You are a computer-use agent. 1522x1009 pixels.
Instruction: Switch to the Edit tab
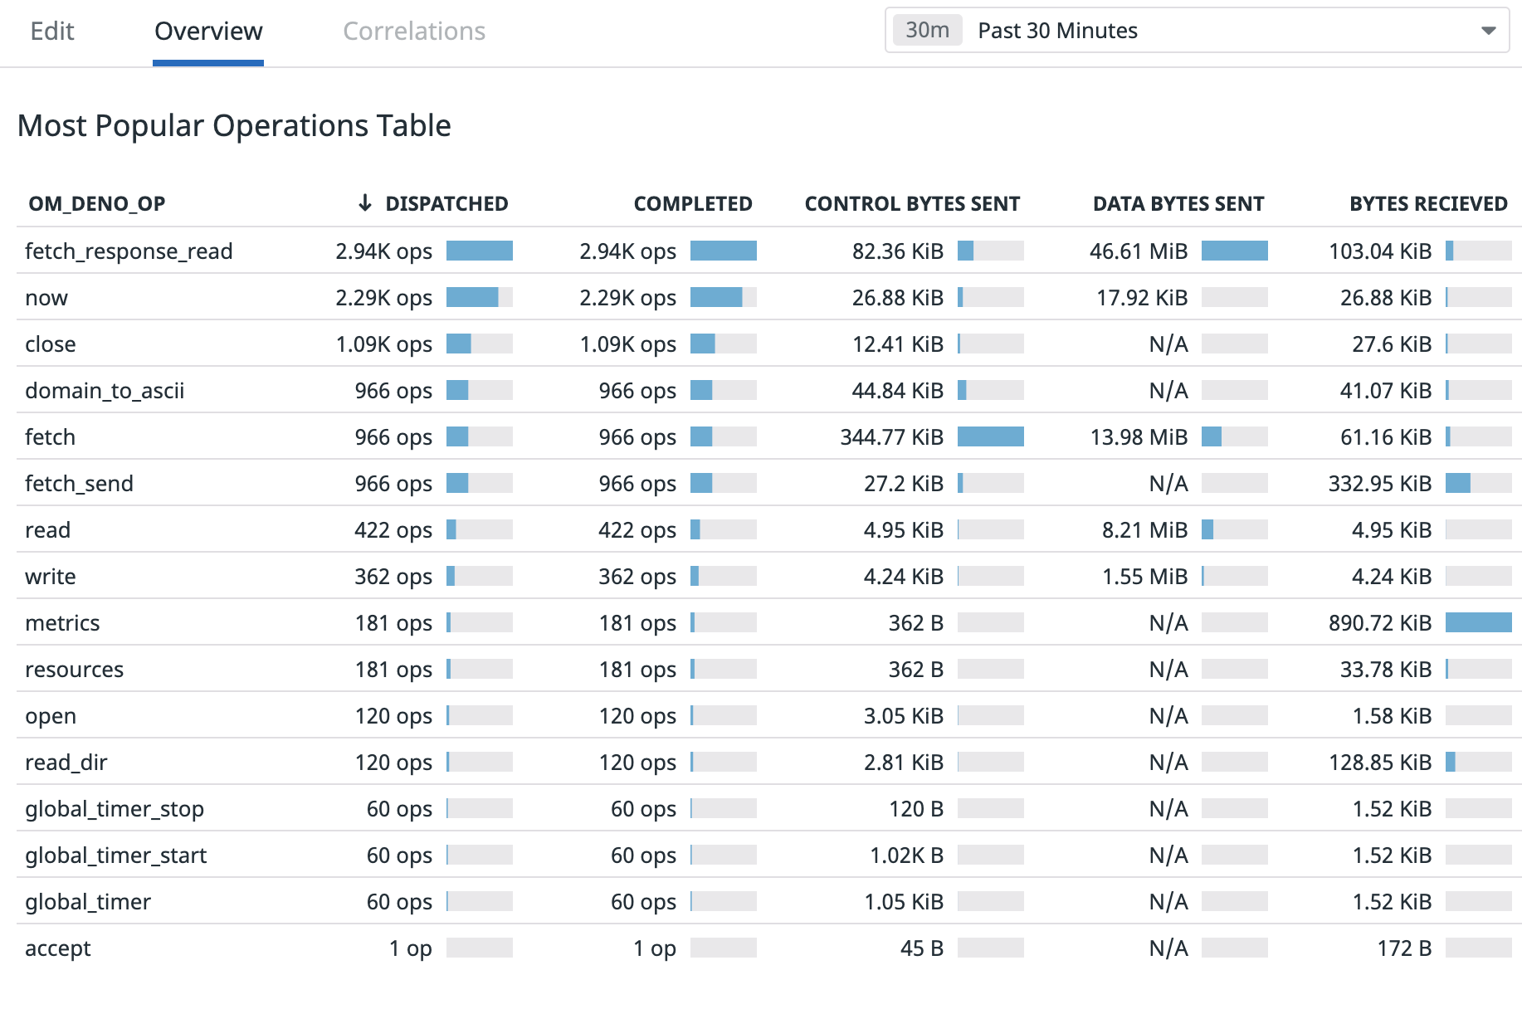pos(52,31)
